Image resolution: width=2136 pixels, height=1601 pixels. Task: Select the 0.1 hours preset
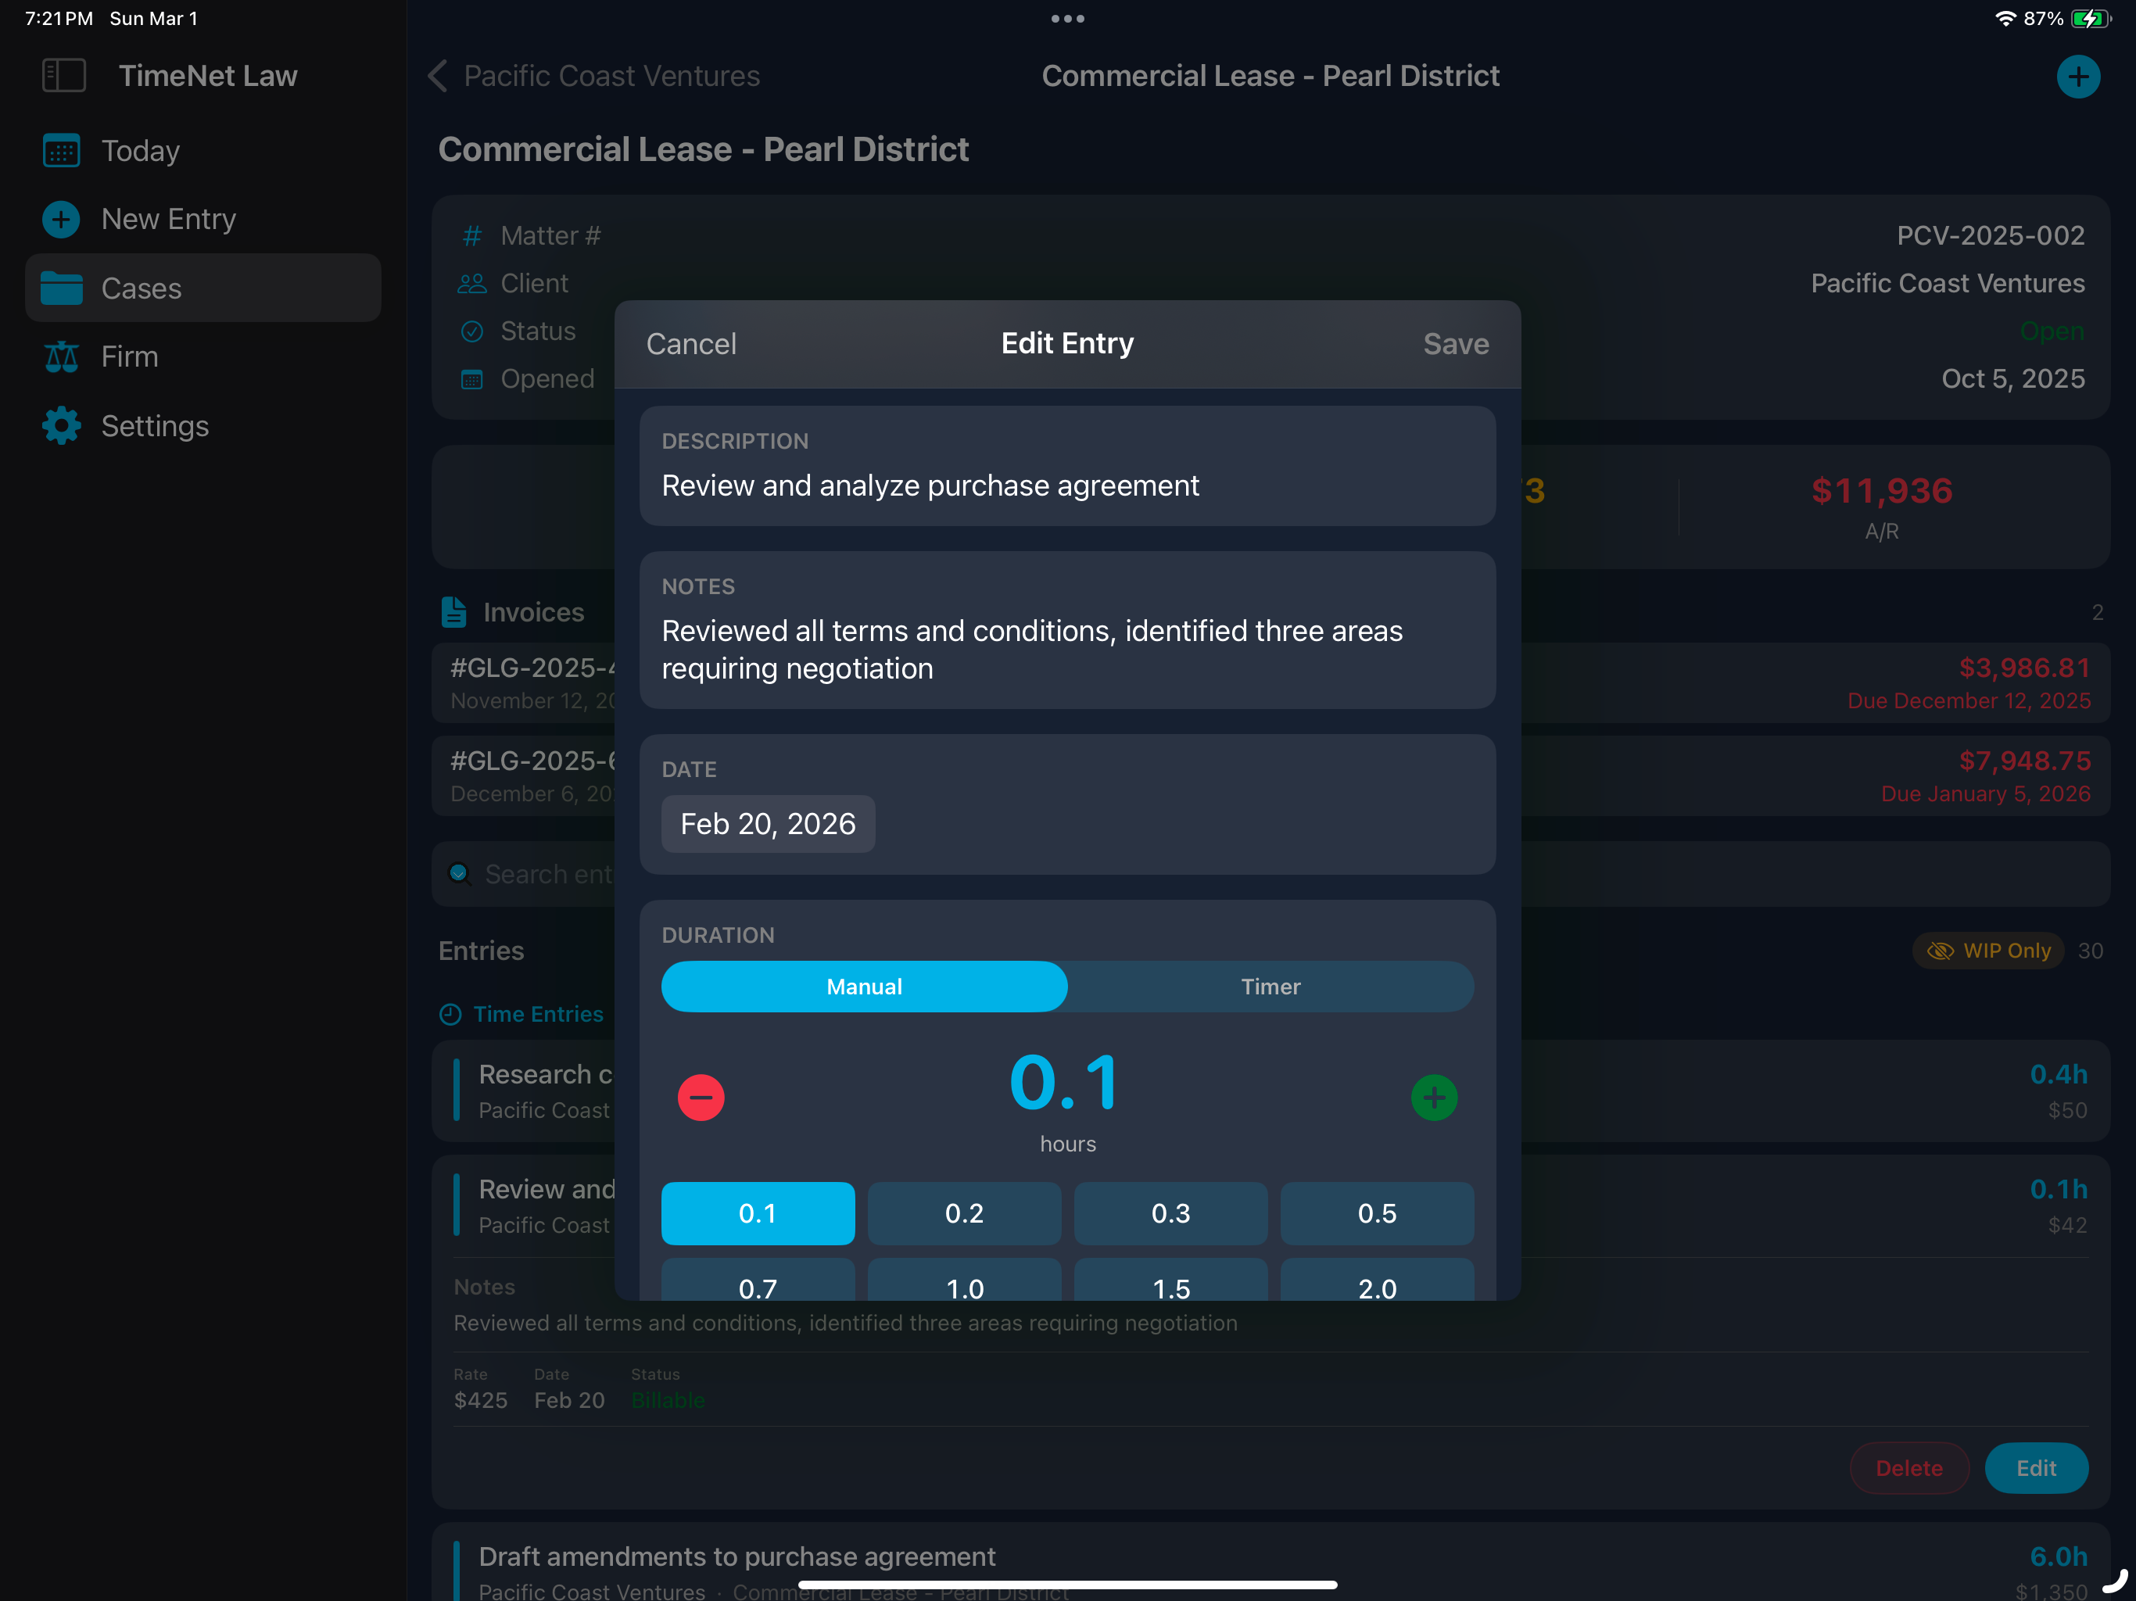click(758, 1214)
